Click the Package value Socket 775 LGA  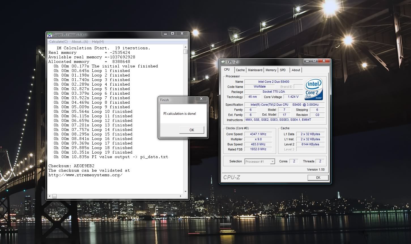[x=273, y=92]
